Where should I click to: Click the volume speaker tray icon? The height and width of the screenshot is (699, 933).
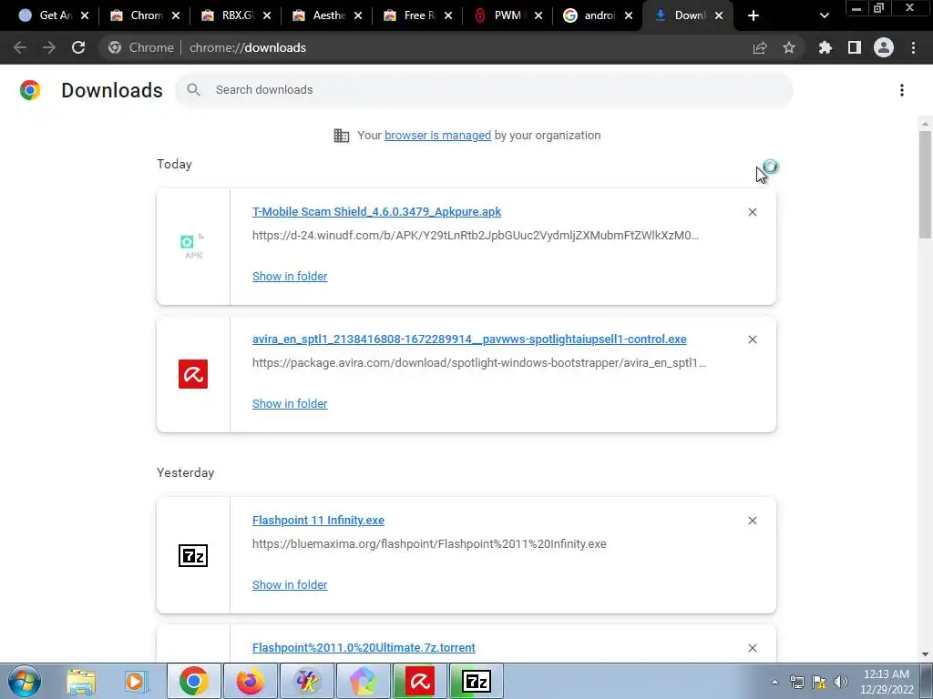click(841, 682)
